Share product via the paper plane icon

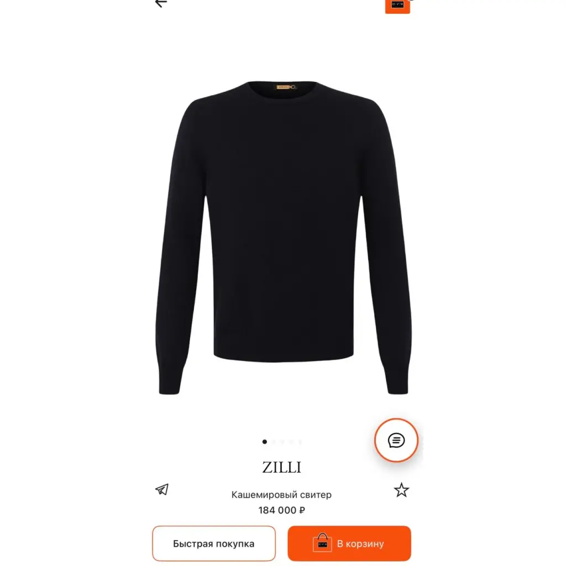click(x=162, y=490)
